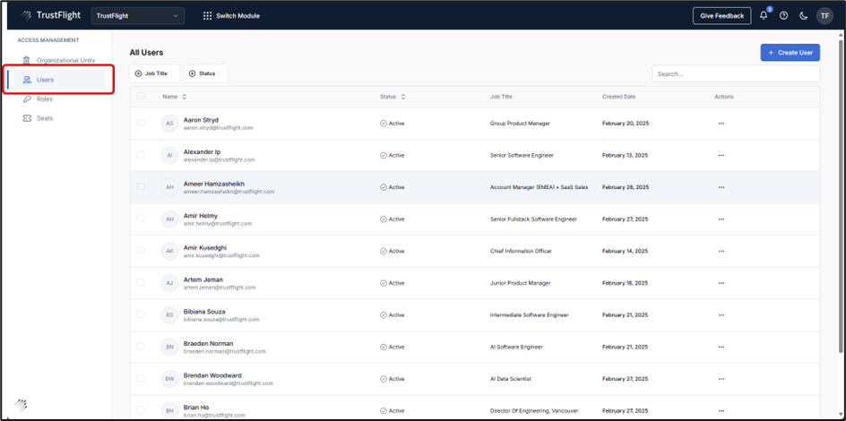Click the AK avatar for Amir Kusedghi
846x421 pixels.
(169, 251)
